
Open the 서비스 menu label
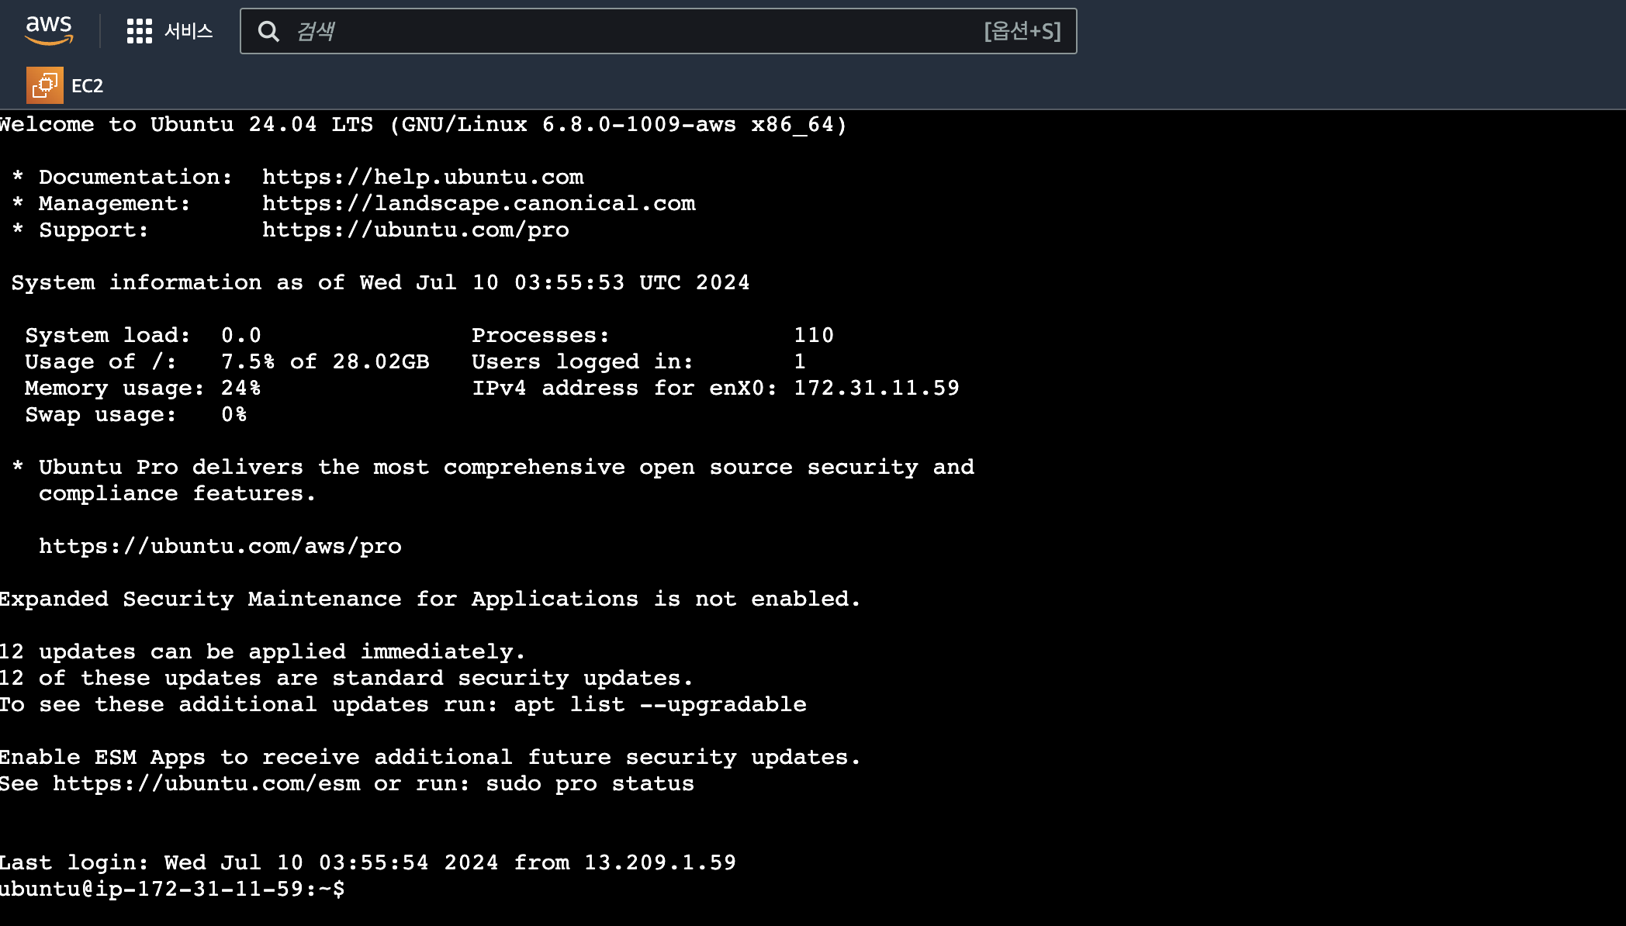(189, 31)
